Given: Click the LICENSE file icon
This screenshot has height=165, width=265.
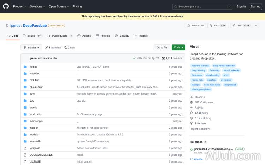Looking at the screenshot, I should point(25,161).
